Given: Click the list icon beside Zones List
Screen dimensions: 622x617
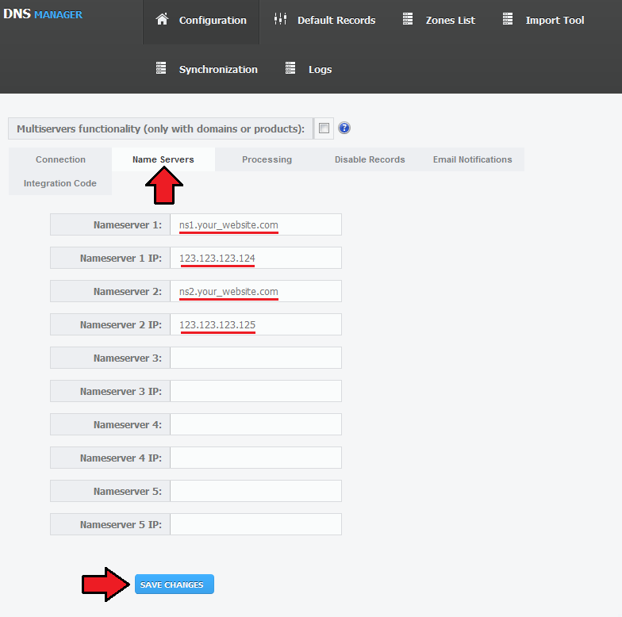Looking at the screenshot, I should click(x=408, y=20).
